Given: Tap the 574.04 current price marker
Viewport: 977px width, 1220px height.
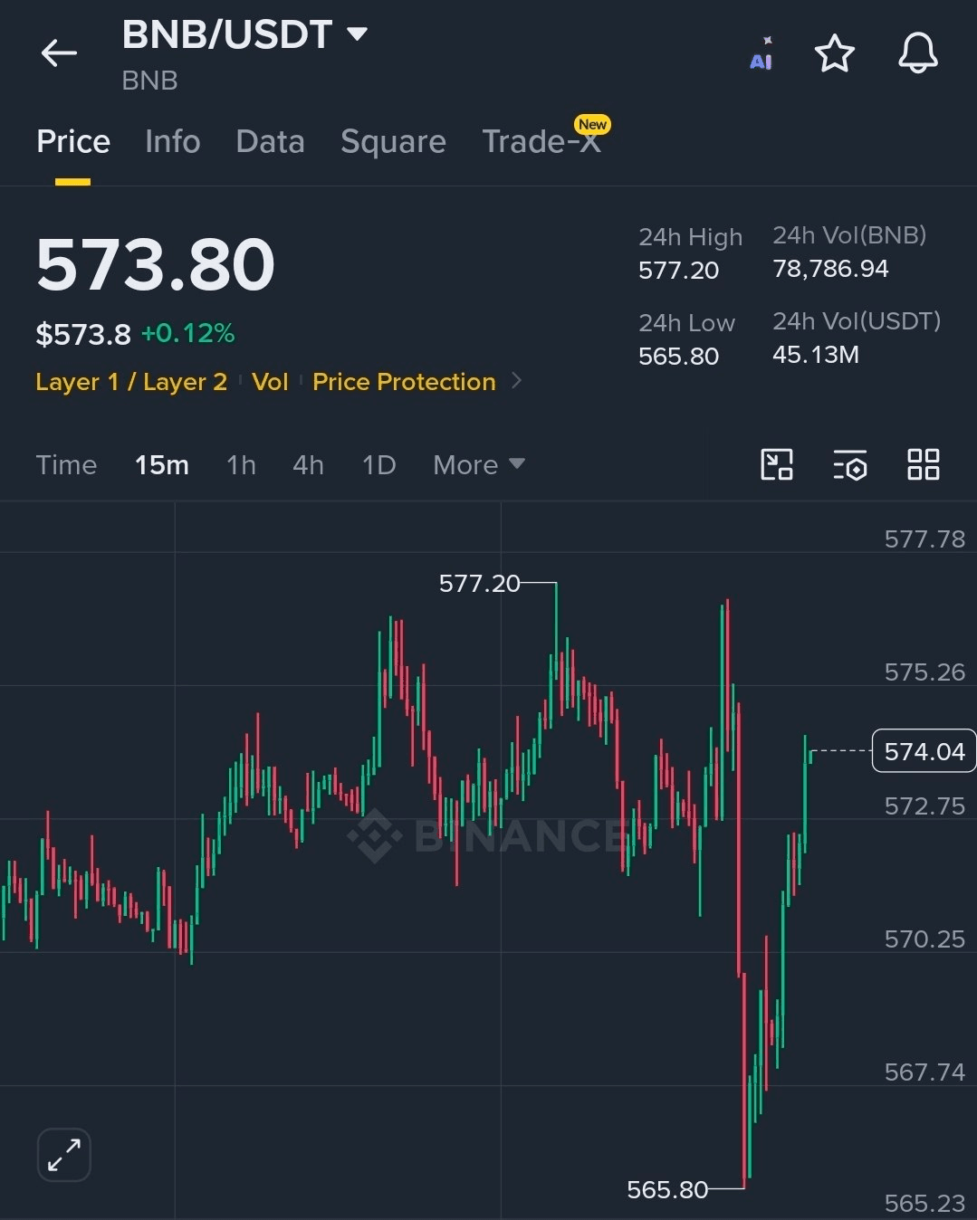Looking at the screenshot, I should [924, 751].
